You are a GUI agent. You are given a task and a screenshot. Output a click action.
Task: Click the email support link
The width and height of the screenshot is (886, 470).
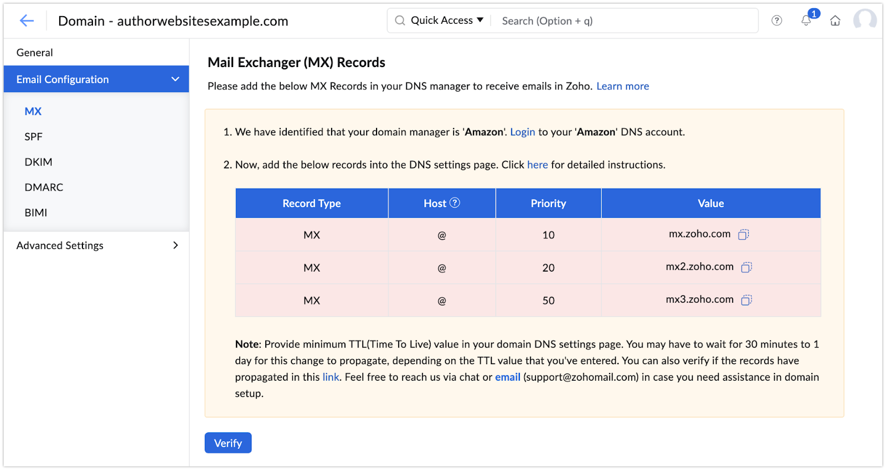[507, 377]
